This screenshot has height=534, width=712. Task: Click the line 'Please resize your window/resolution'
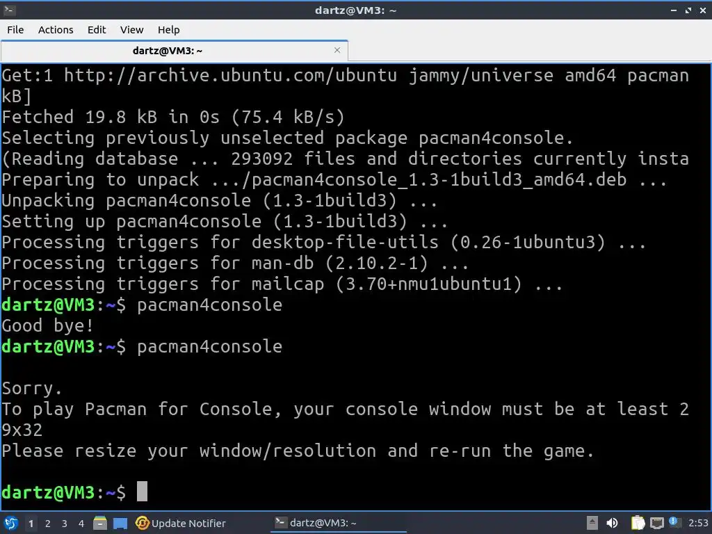coord(298,451)
